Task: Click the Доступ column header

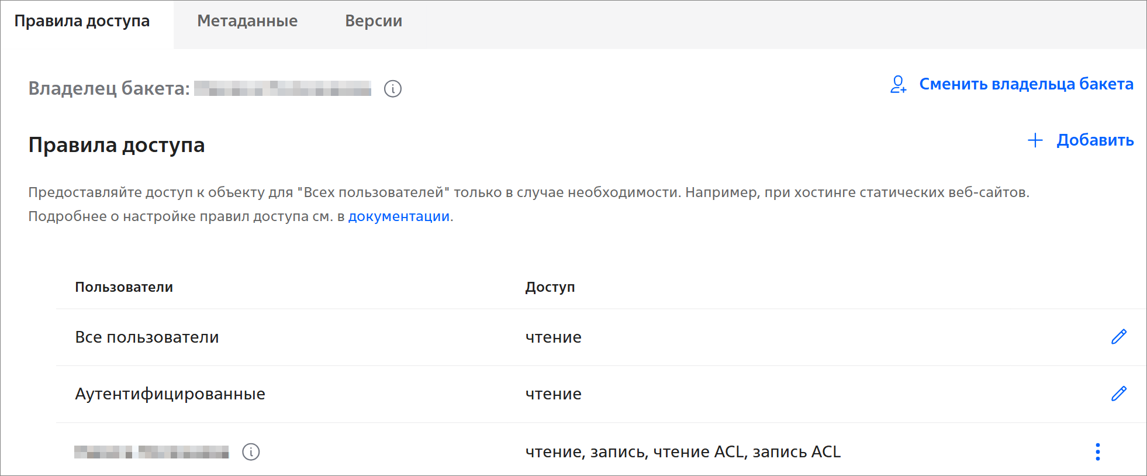Action: 550,287
